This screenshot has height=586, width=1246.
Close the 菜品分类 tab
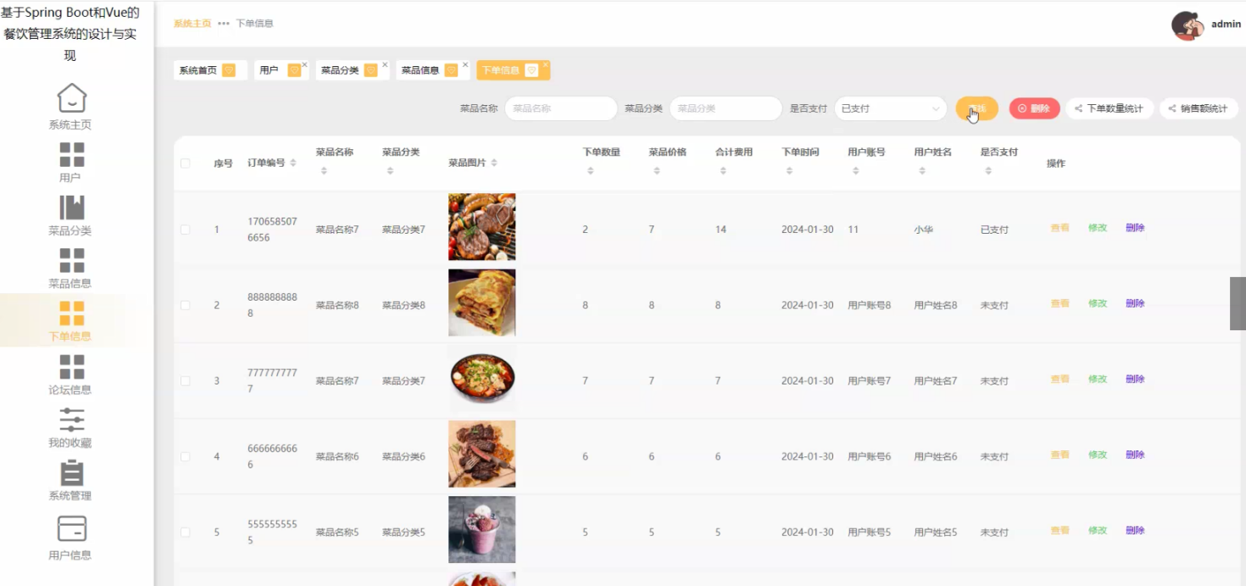(x=385, y=64)
